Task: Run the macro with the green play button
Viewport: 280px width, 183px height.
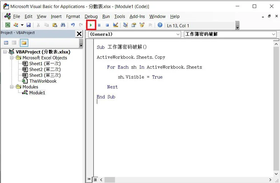Action: (x=91, y=25)
